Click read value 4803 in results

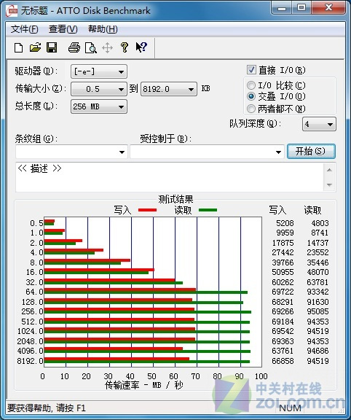320,223
